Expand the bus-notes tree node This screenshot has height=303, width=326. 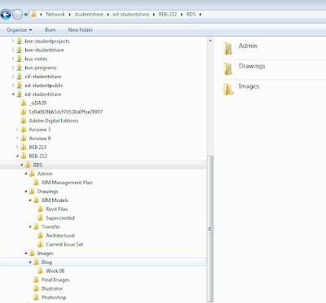click(x=13, y=59)
